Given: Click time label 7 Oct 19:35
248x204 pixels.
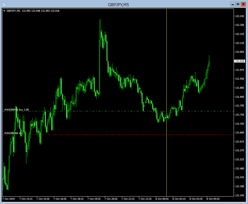Looking at the screenshot, I should pos(94,199).
